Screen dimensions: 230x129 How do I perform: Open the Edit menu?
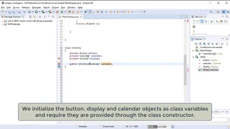point(9,8)
